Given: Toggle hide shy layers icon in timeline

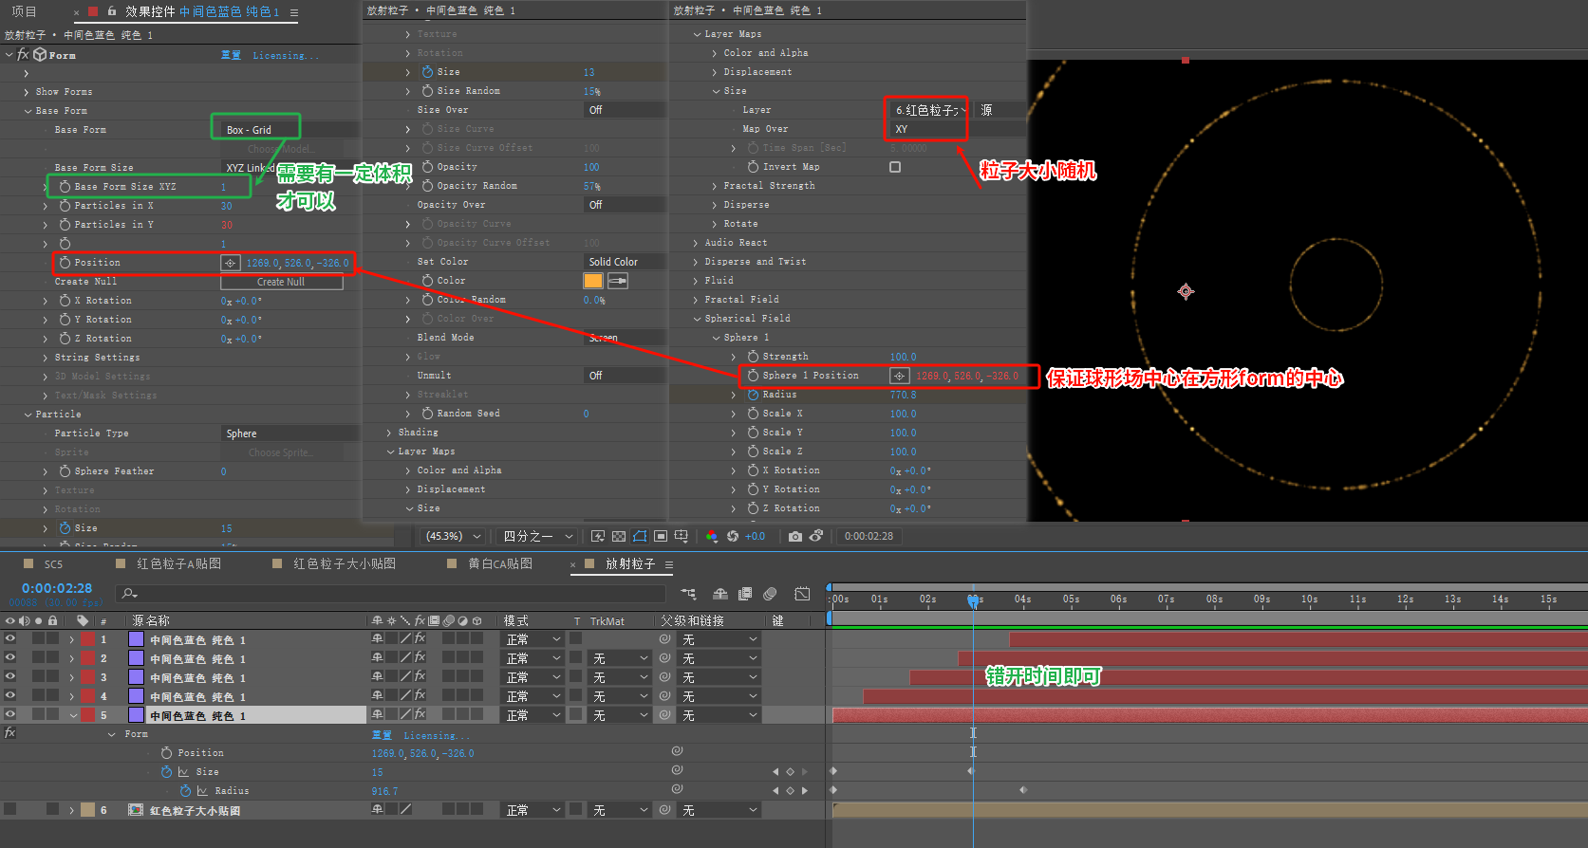Looking at the screenshot, I should 720,594.
